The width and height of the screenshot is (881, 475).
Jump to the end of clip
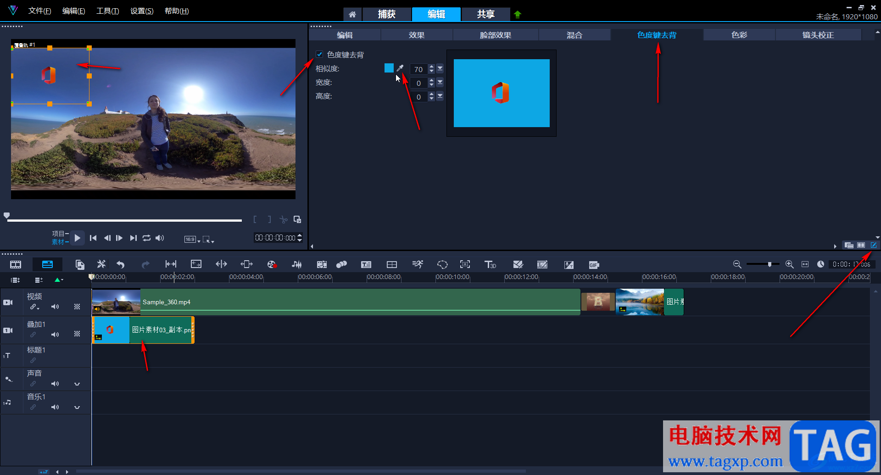click(133, 238)
